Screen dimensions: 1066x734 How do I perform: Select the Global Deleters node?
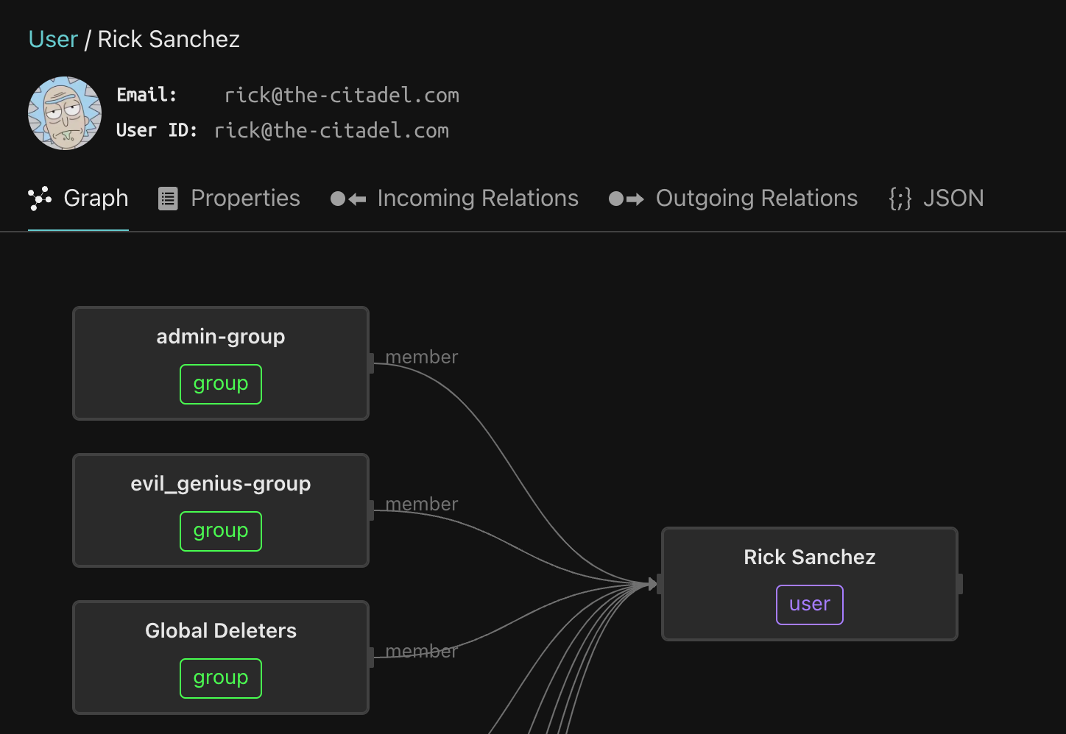(221, 658)
